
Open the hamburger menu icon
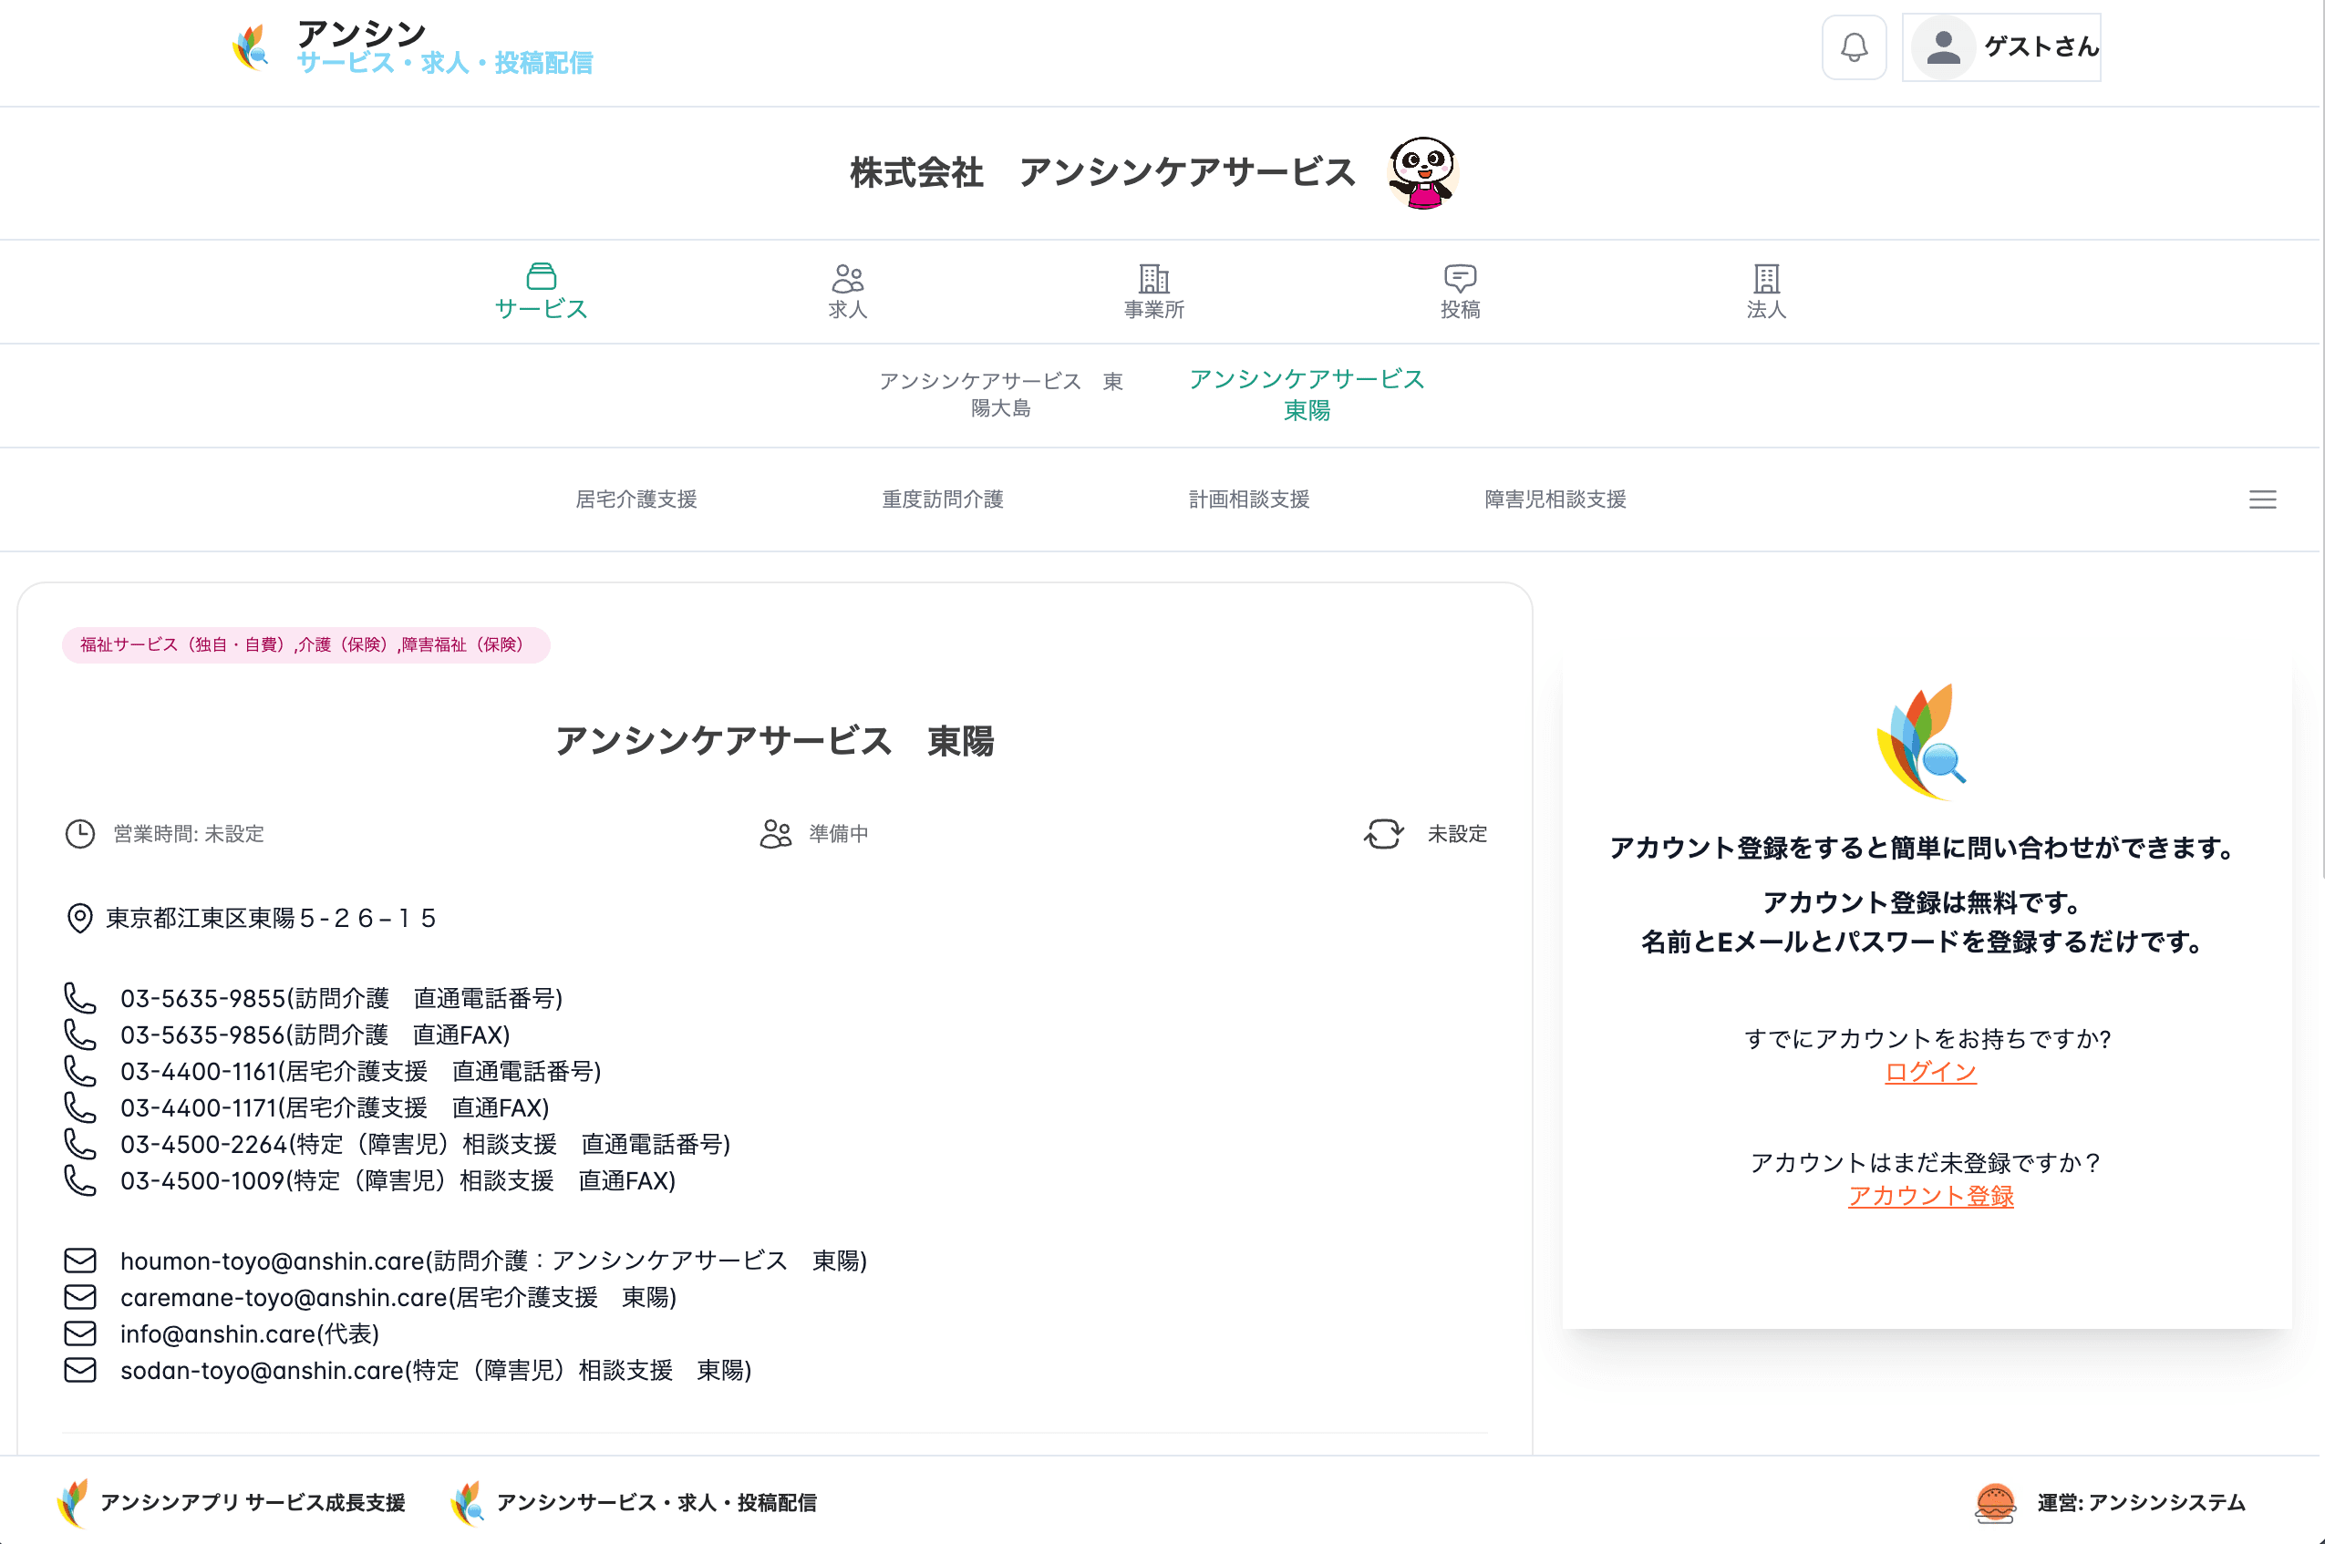coord(2262,499)
